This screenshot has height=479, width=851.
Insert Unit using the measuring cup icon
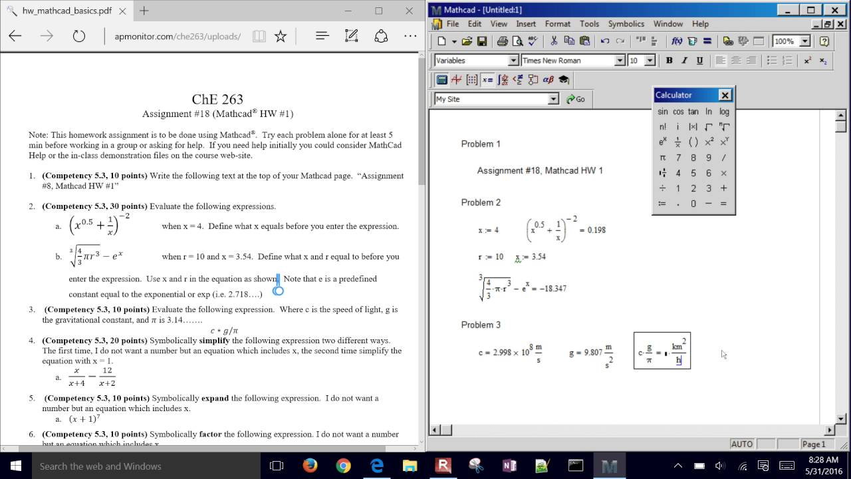(x=692, y=41)
